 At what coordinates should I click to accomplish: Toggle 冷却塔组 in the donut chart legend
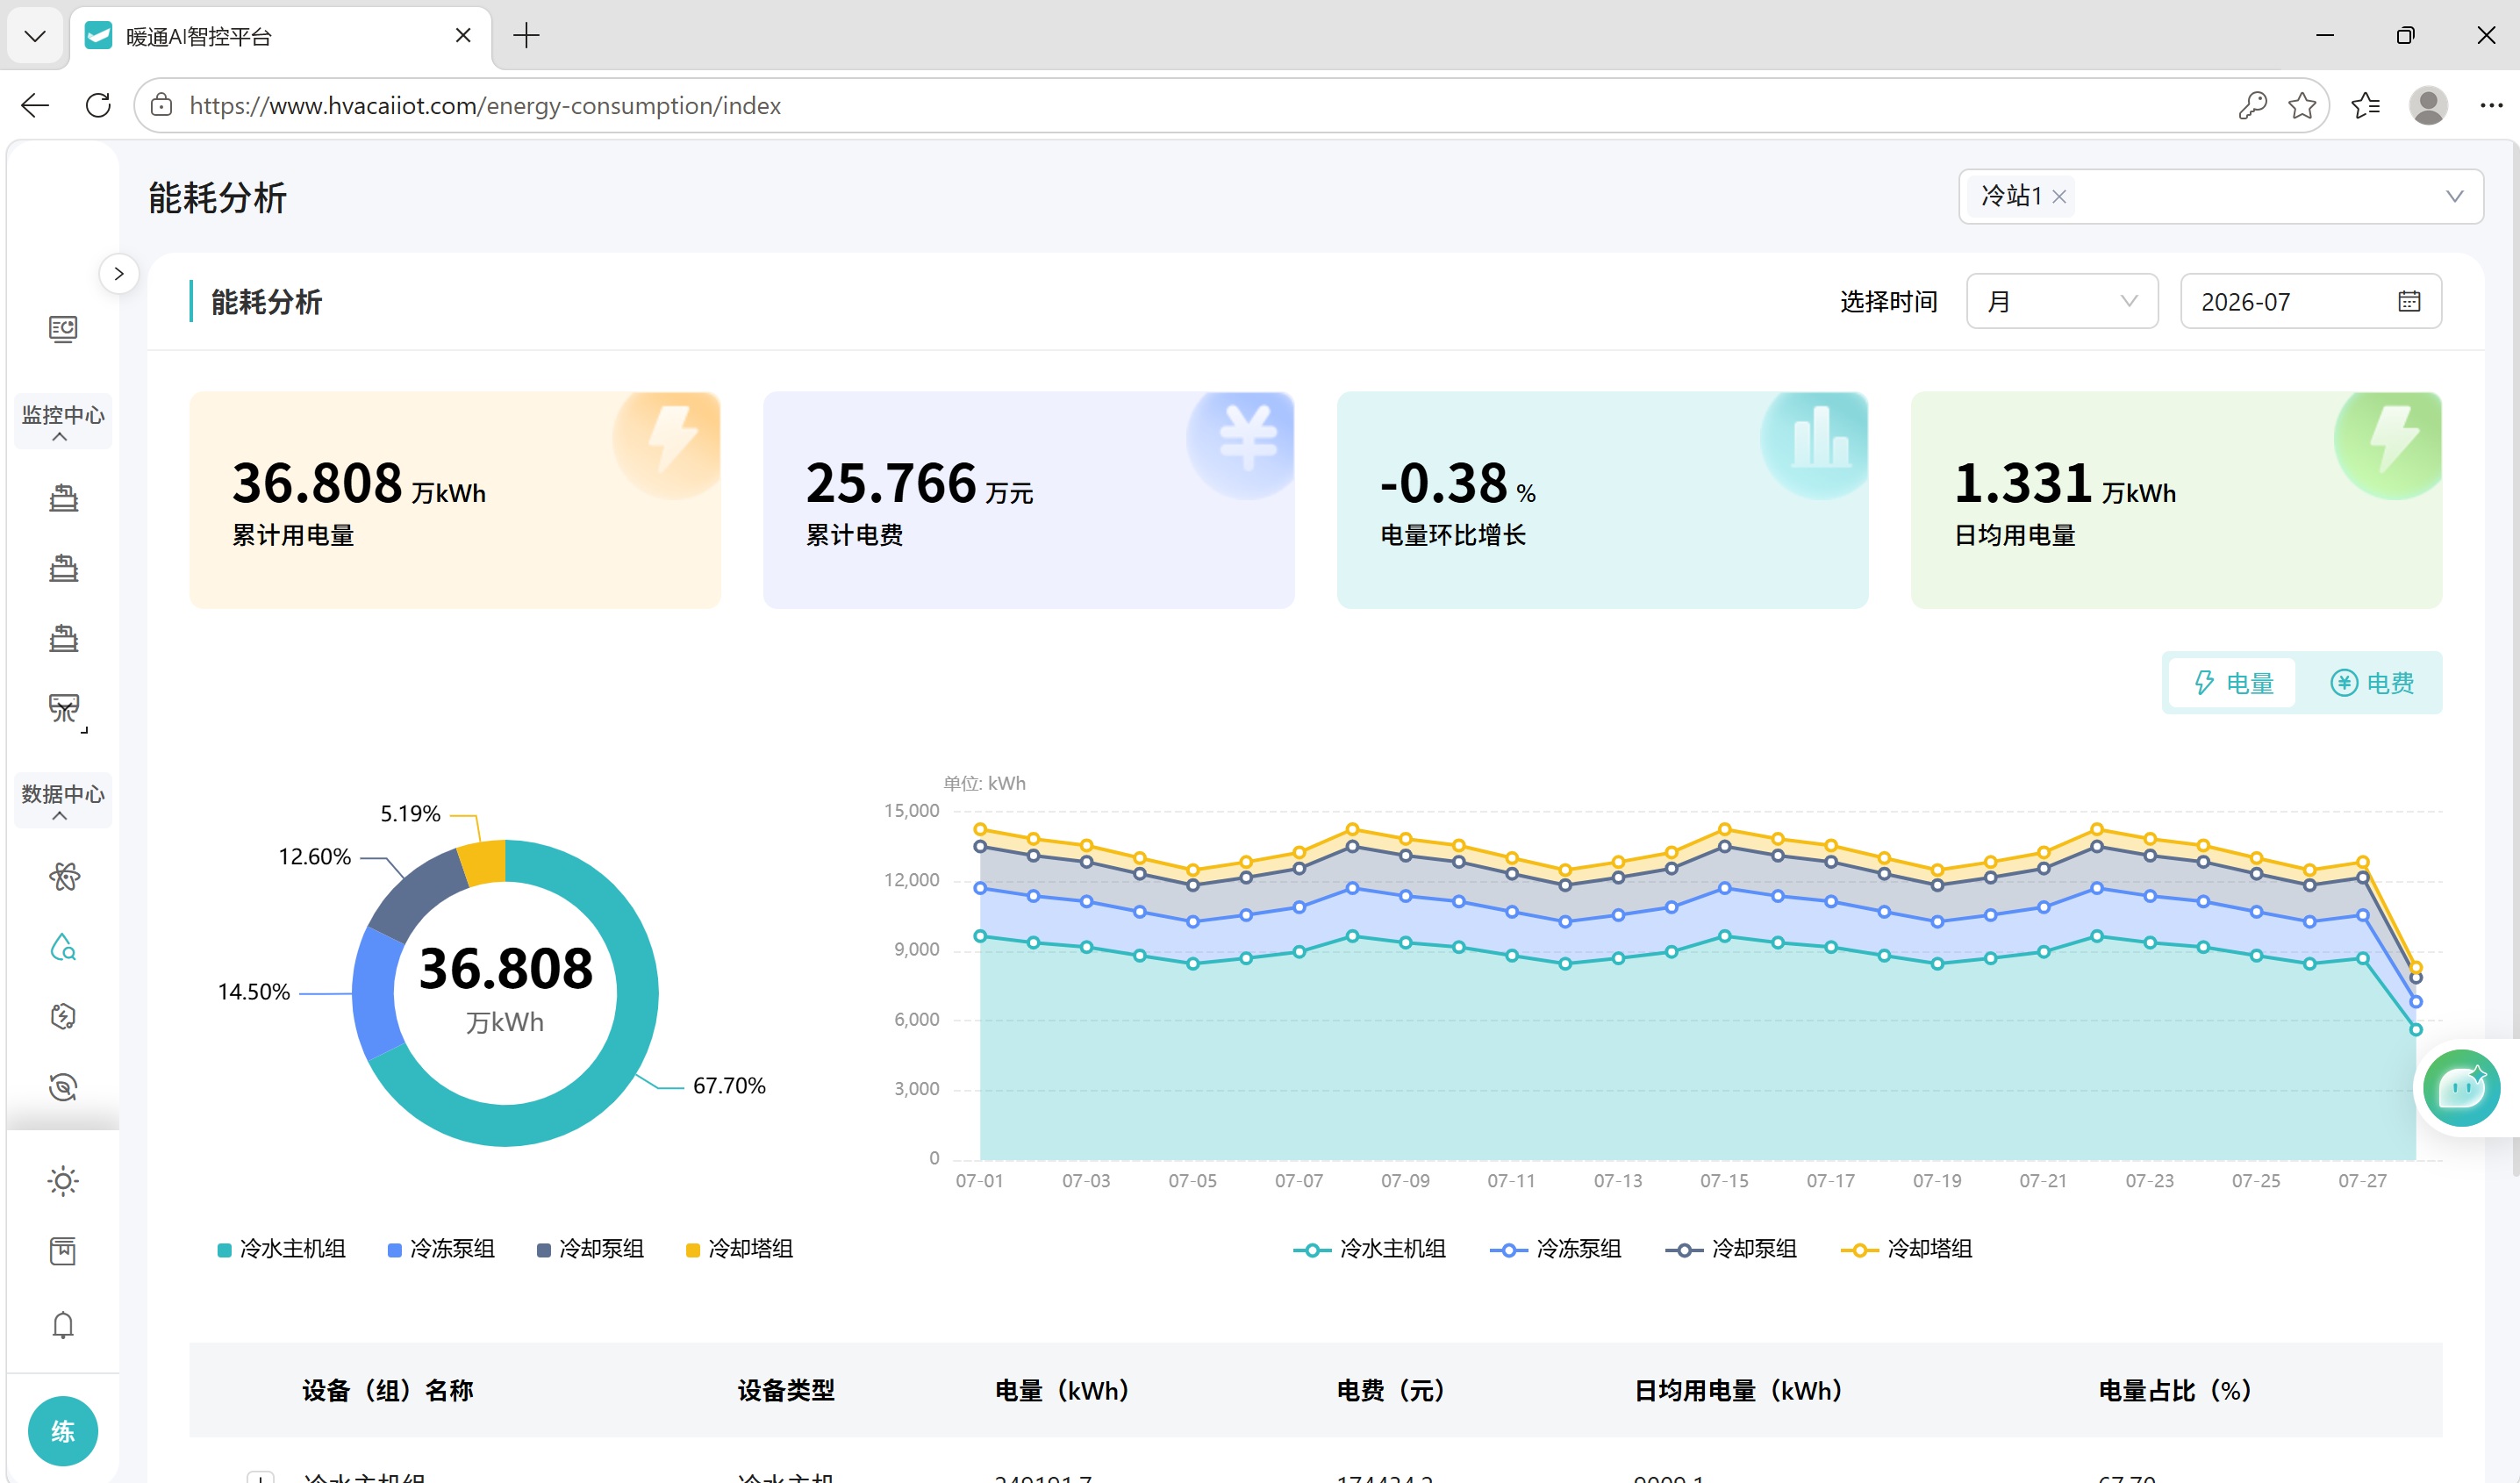(x=740, y=1249)
